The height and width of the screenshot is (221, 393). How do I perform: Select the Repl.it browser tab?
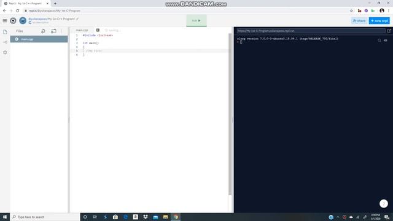click(26, 4)
